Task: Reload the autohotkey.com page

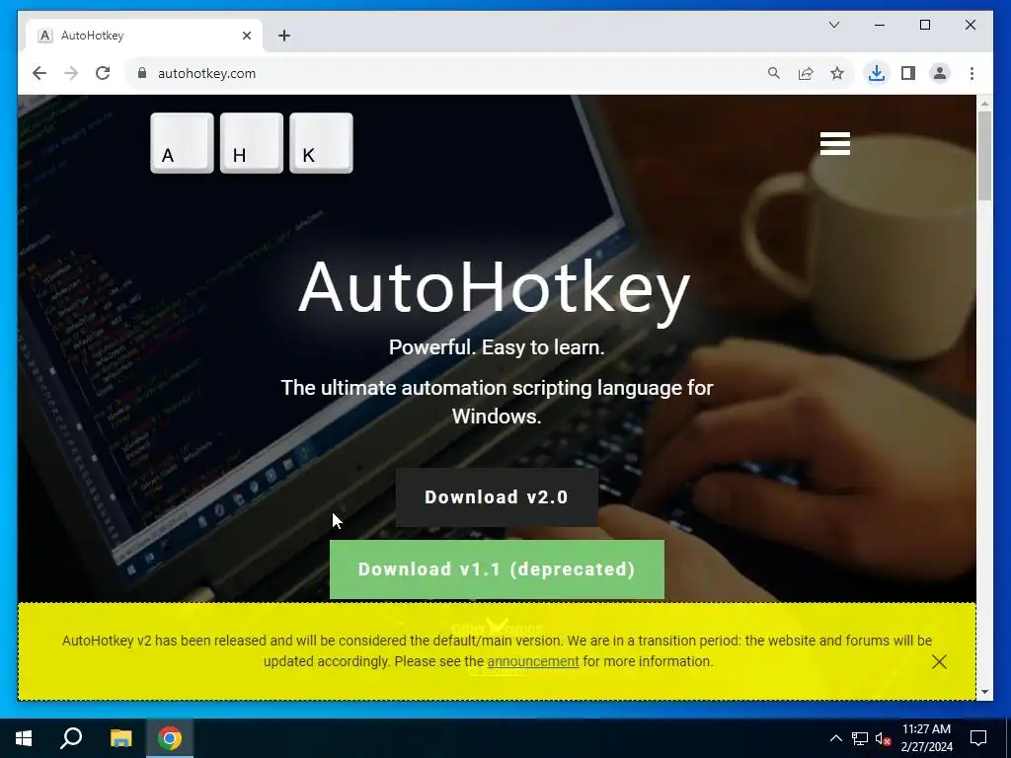Action: [103, 73]
